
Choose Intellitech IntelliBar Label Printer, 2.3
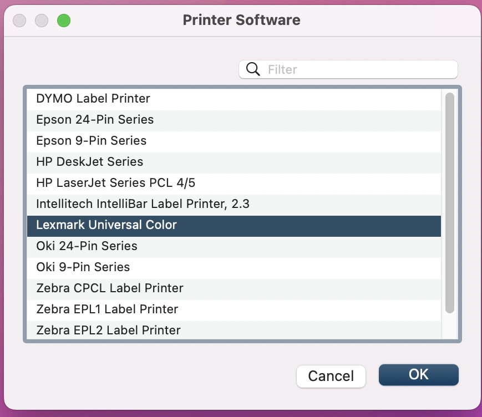tap(234, 204)
